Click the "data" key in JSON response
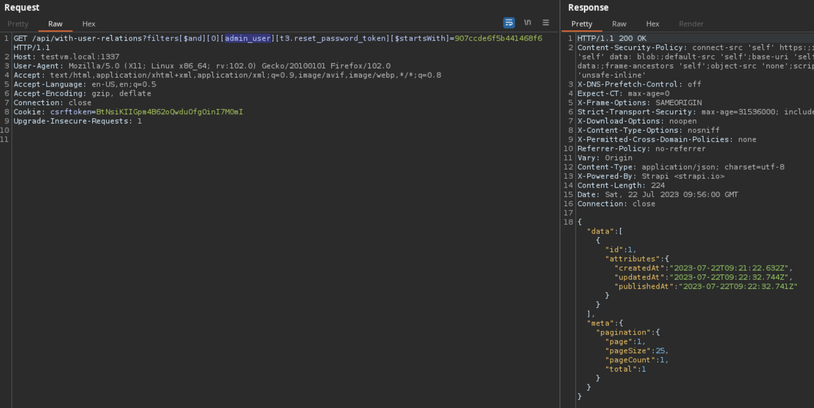The height and width of the screenshot is (408, 814). (x=600, y=231)
